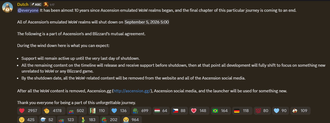The height and width of the screenshot is (123, 330).
Task: Toggle the red heart reaction with 2957
Action: 29,111
